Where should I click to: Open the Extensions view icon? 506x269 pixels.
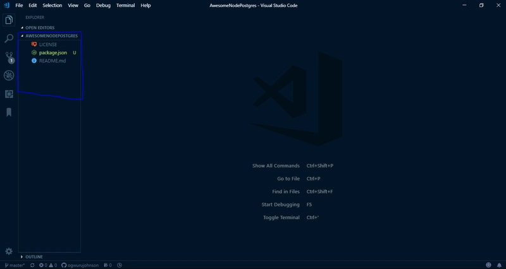pos(9,93)
